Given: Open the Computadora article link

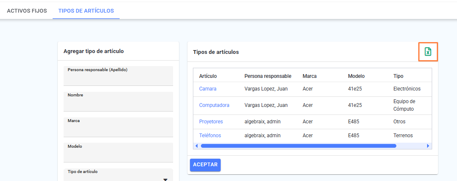Looking at the screenshot, I should (x=214, y=105).
